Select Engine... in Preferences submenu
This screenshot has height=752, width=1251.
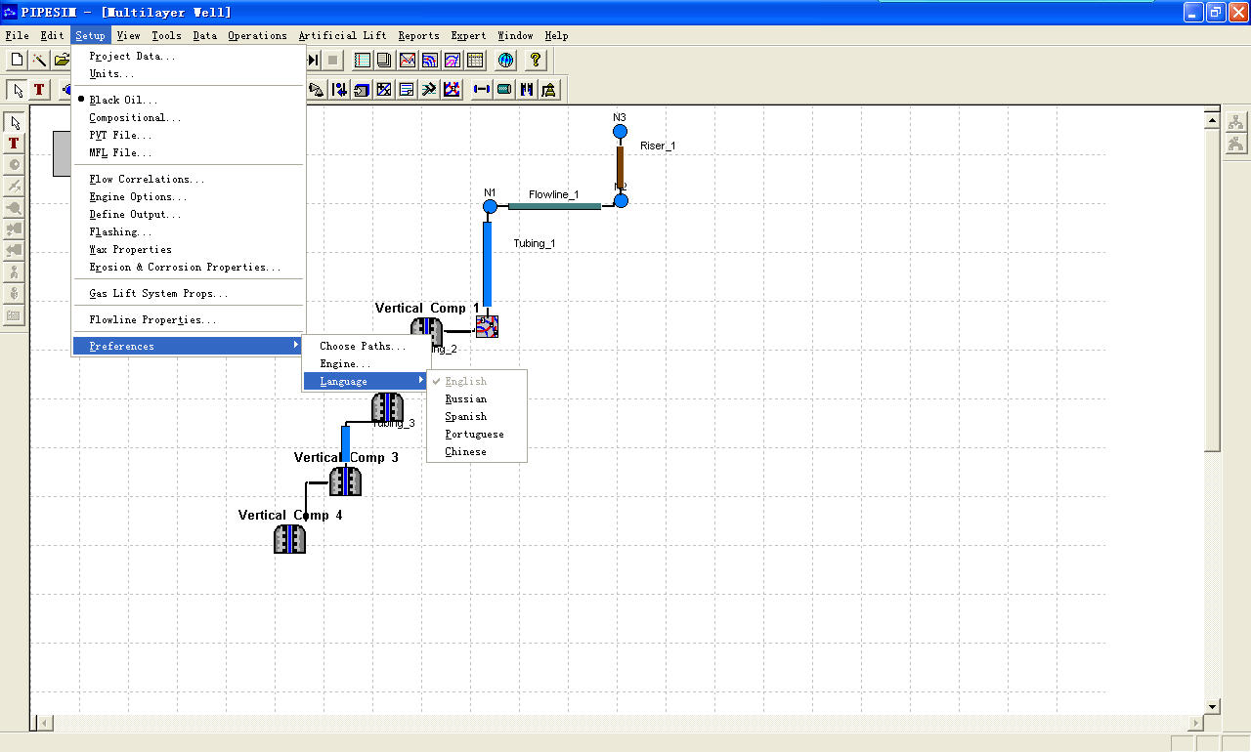(366, 363)
